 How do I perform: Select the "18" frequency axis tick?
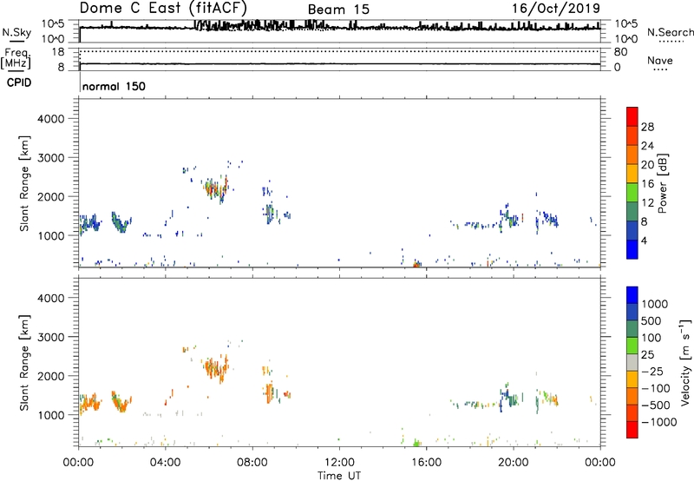click(x=58, y=52)
